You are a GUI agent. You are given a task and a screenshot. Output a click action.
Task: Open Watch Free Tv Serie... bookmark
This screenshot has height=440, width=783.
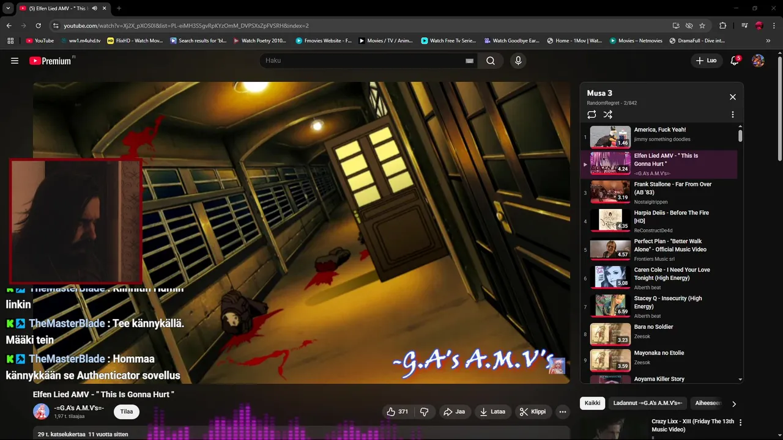click(x=448, y=41)
